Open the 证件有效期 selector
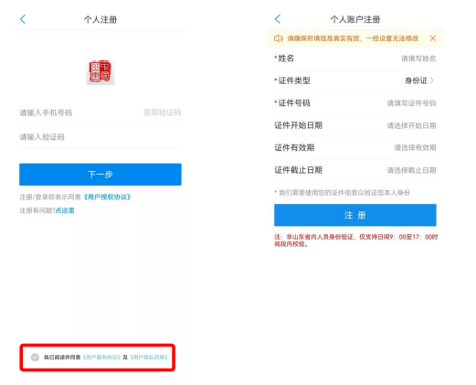476x385 pixels. (x=355, y=148)
